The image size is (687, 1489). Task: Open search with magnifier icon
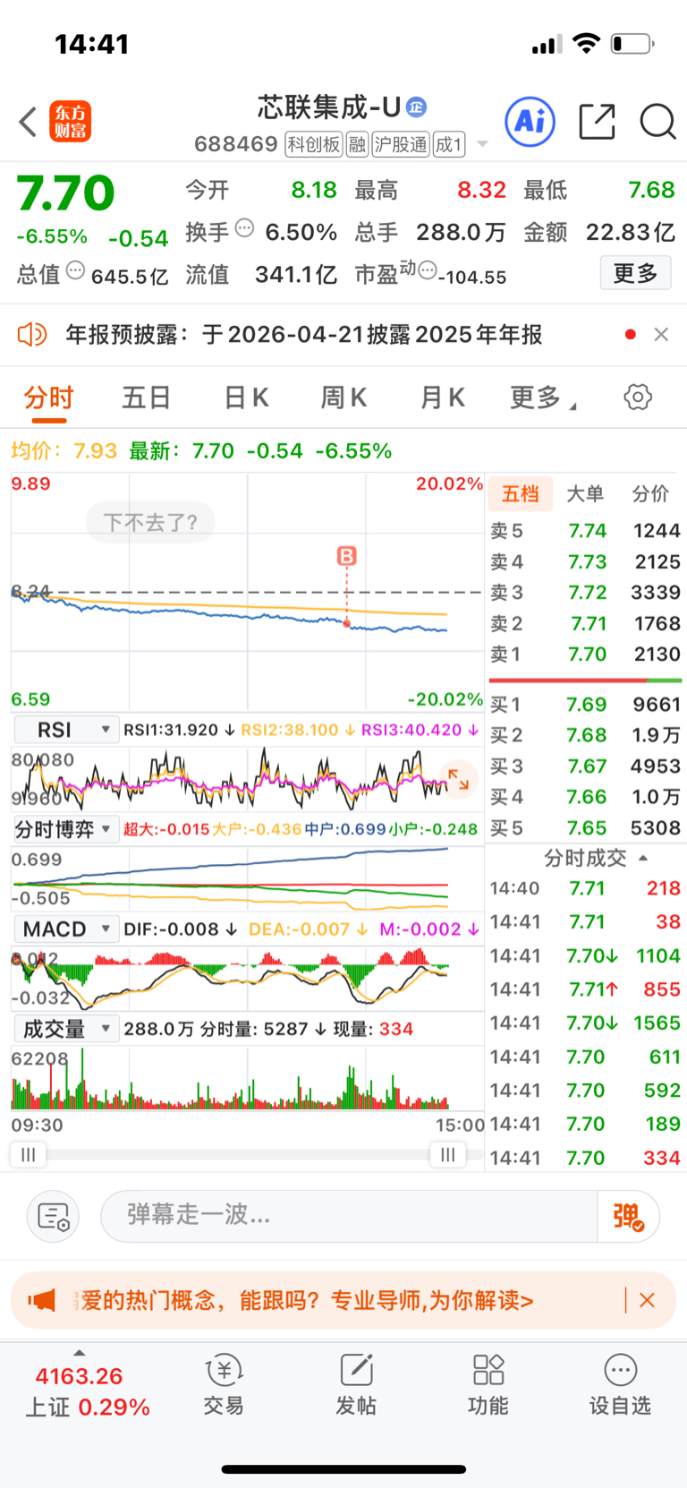(x=657, y=122)
